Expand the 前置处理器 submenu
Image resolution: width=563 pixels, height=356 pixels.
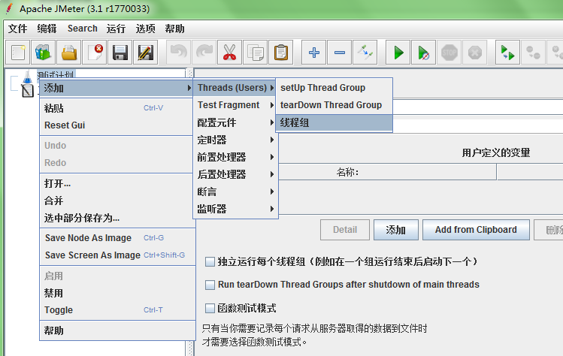(x=235, y=157)
